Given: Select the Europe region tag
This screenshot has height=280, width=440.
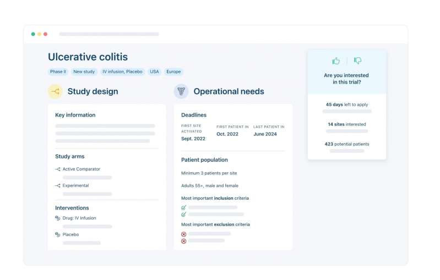Looking at the screenshot, I should [x=173, y=72].
